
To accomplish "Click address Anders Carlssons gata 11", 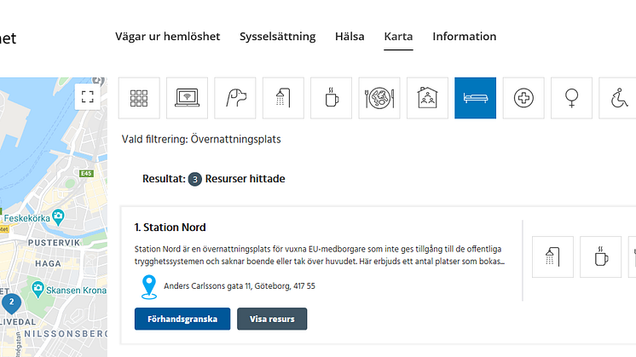I will [240, 286].
